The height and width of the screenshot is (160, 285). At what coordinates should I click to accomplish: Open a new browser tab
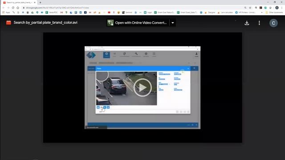pos(40,3)
